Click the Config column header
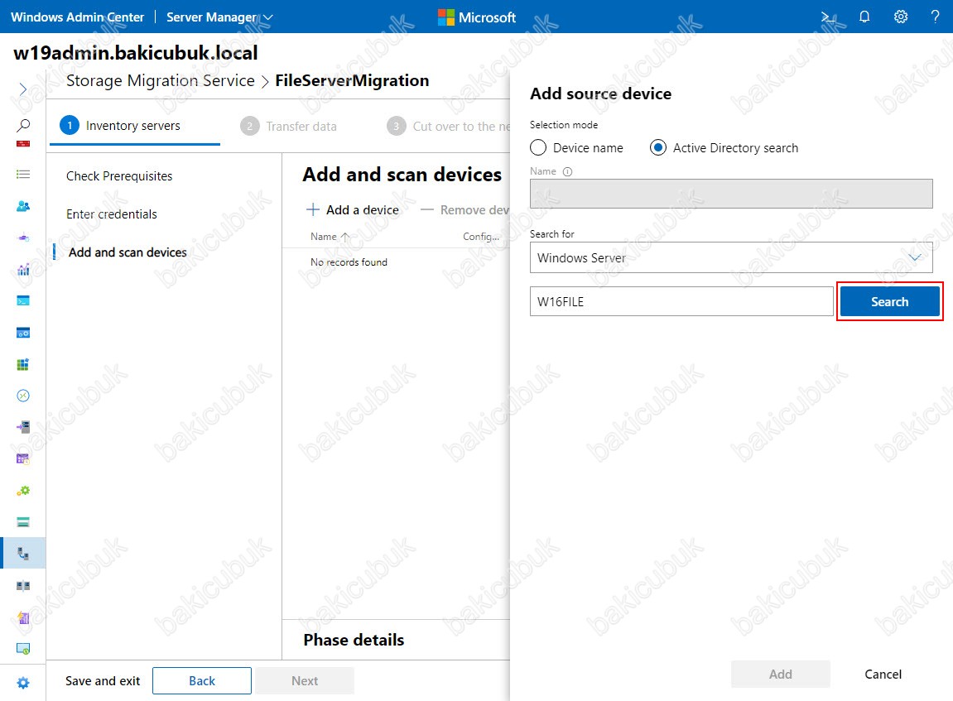The image size is (953, 701). pos(481,237)
